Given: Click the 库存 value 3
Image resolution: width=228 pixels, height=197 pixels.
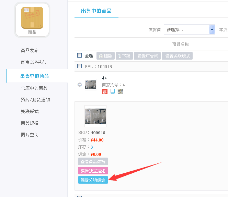Looking at the screenshot, I should [92, 147].
